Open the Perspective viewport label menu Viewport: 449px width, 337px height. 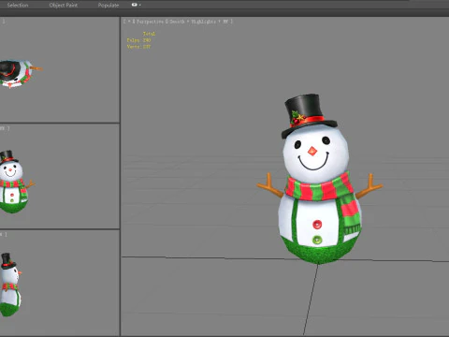[150, 22]
